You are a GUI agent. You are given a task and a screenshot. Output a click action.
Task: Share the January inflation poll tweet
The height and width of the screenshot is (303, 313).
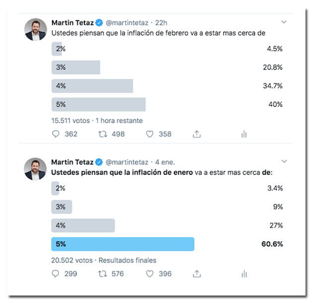click(197, 274)
